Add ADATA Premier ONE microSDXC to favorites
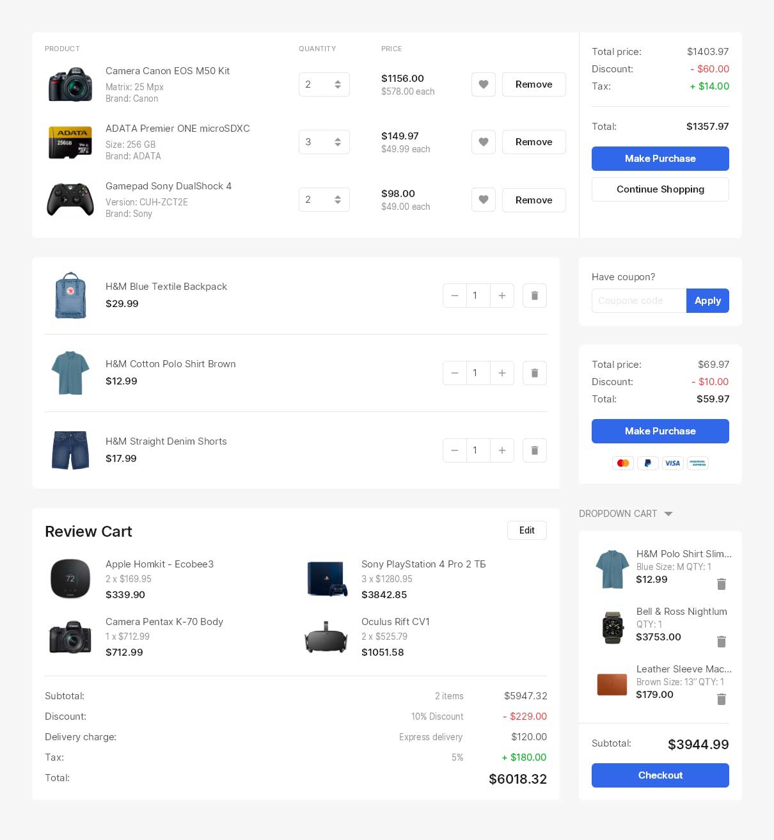Viewport: 774px width, 840px height. pos(484,142)
